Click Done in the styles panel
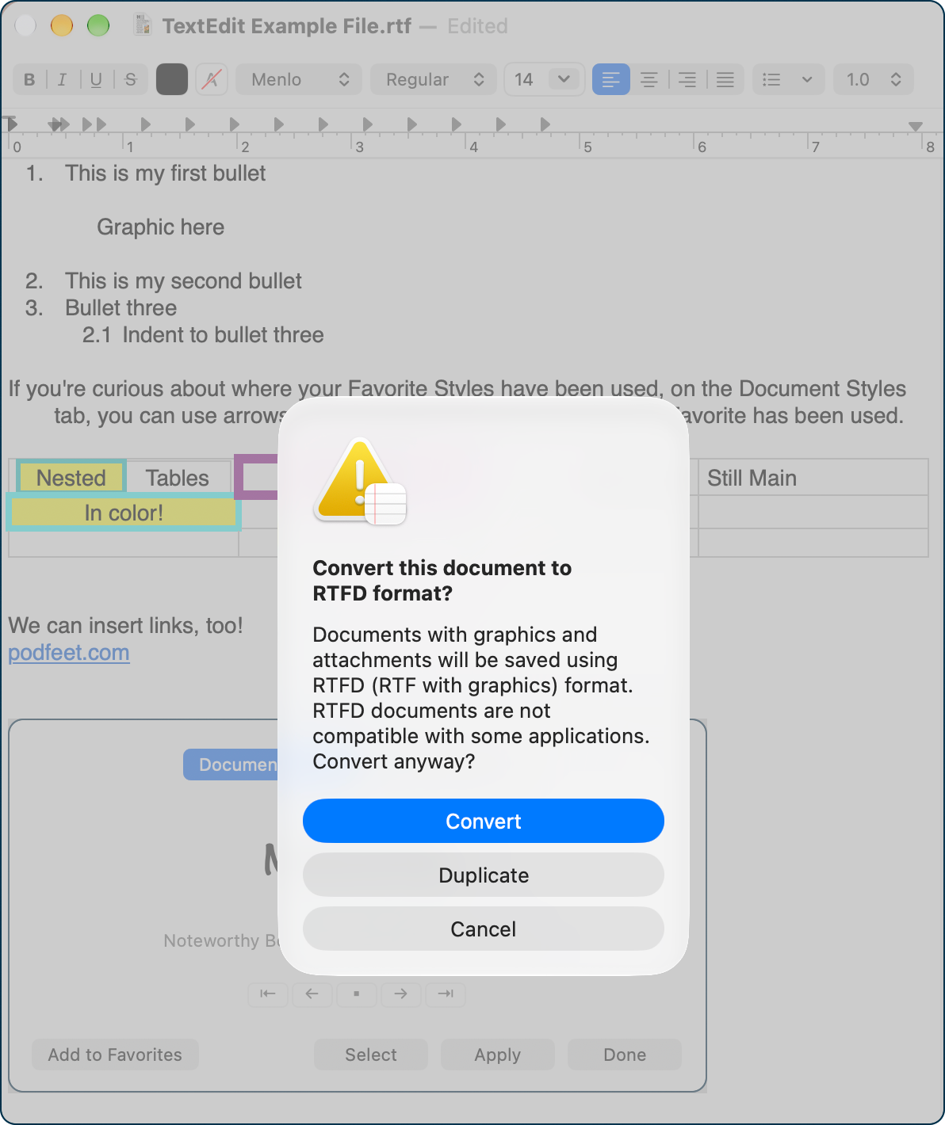Image resolution: width=945 pixels, height=1125 pixels. pyautogui.click(x=625, y=1054)
